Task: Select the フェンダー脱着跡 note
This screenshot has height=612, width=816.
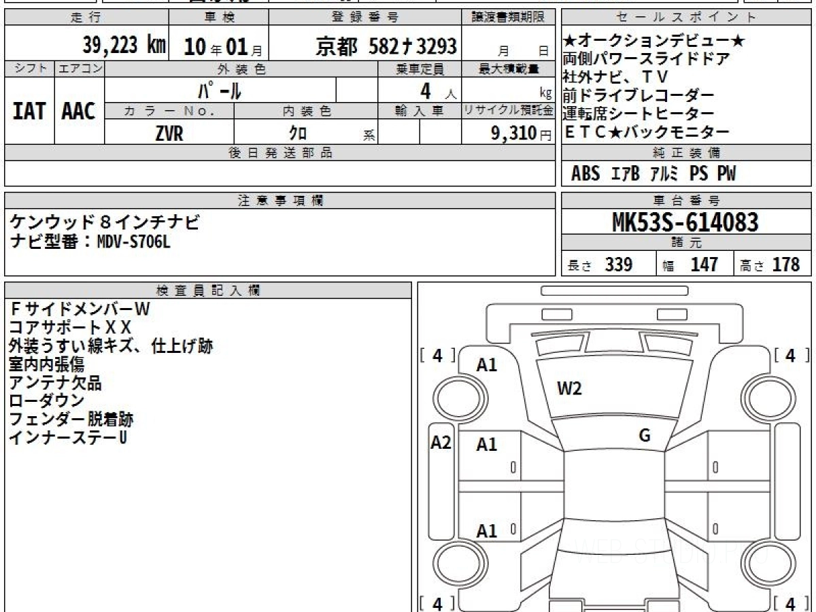Action: (71, 420)
